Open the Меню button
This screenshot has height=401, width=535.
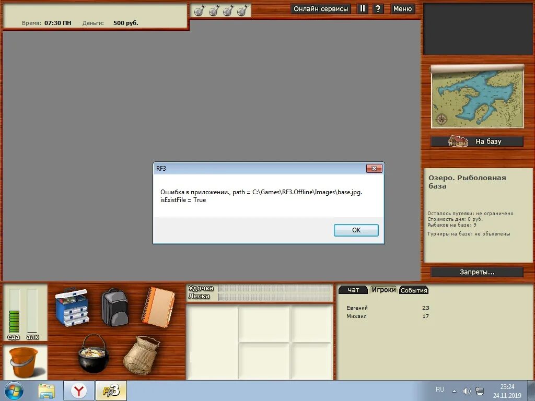[403, 9]
